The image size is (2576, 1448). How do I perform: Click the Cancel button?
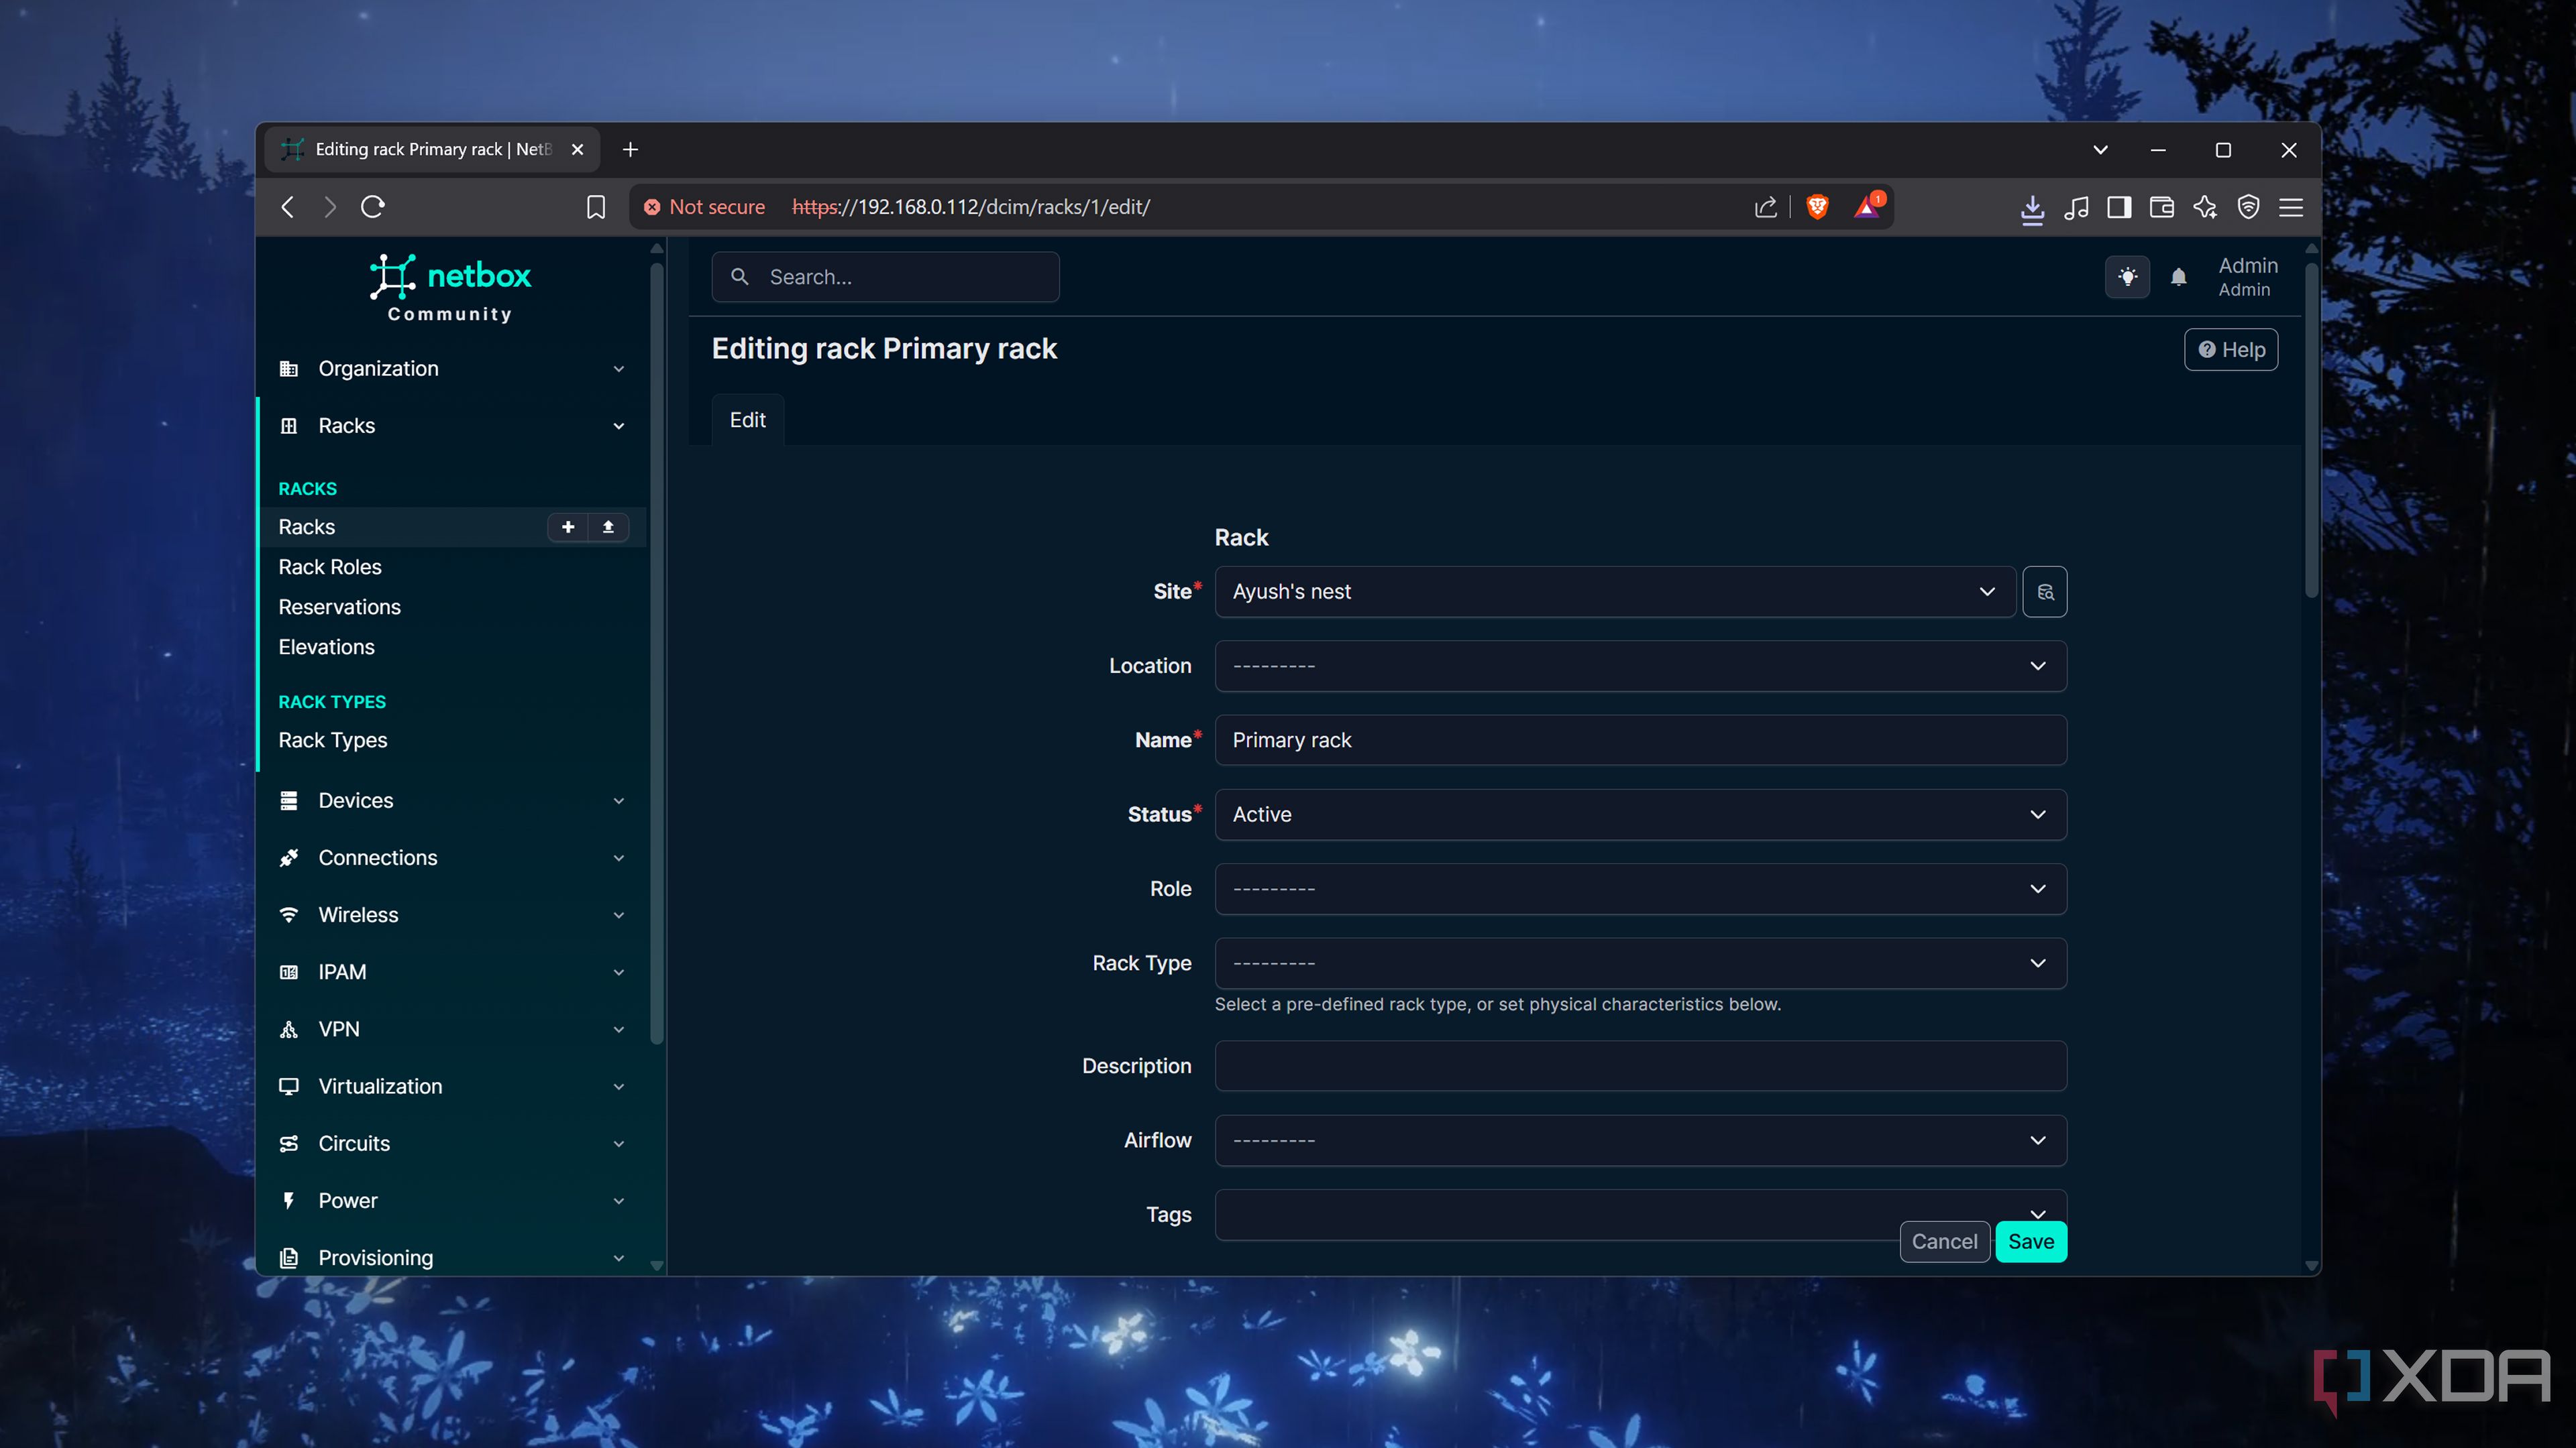coord(1944,1241)
